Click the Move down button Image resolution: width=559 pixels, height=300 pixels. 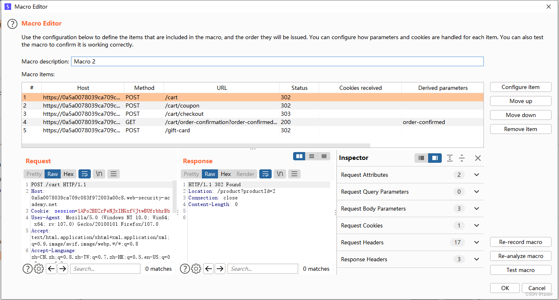pyautogui.click(x=521, y=115)
